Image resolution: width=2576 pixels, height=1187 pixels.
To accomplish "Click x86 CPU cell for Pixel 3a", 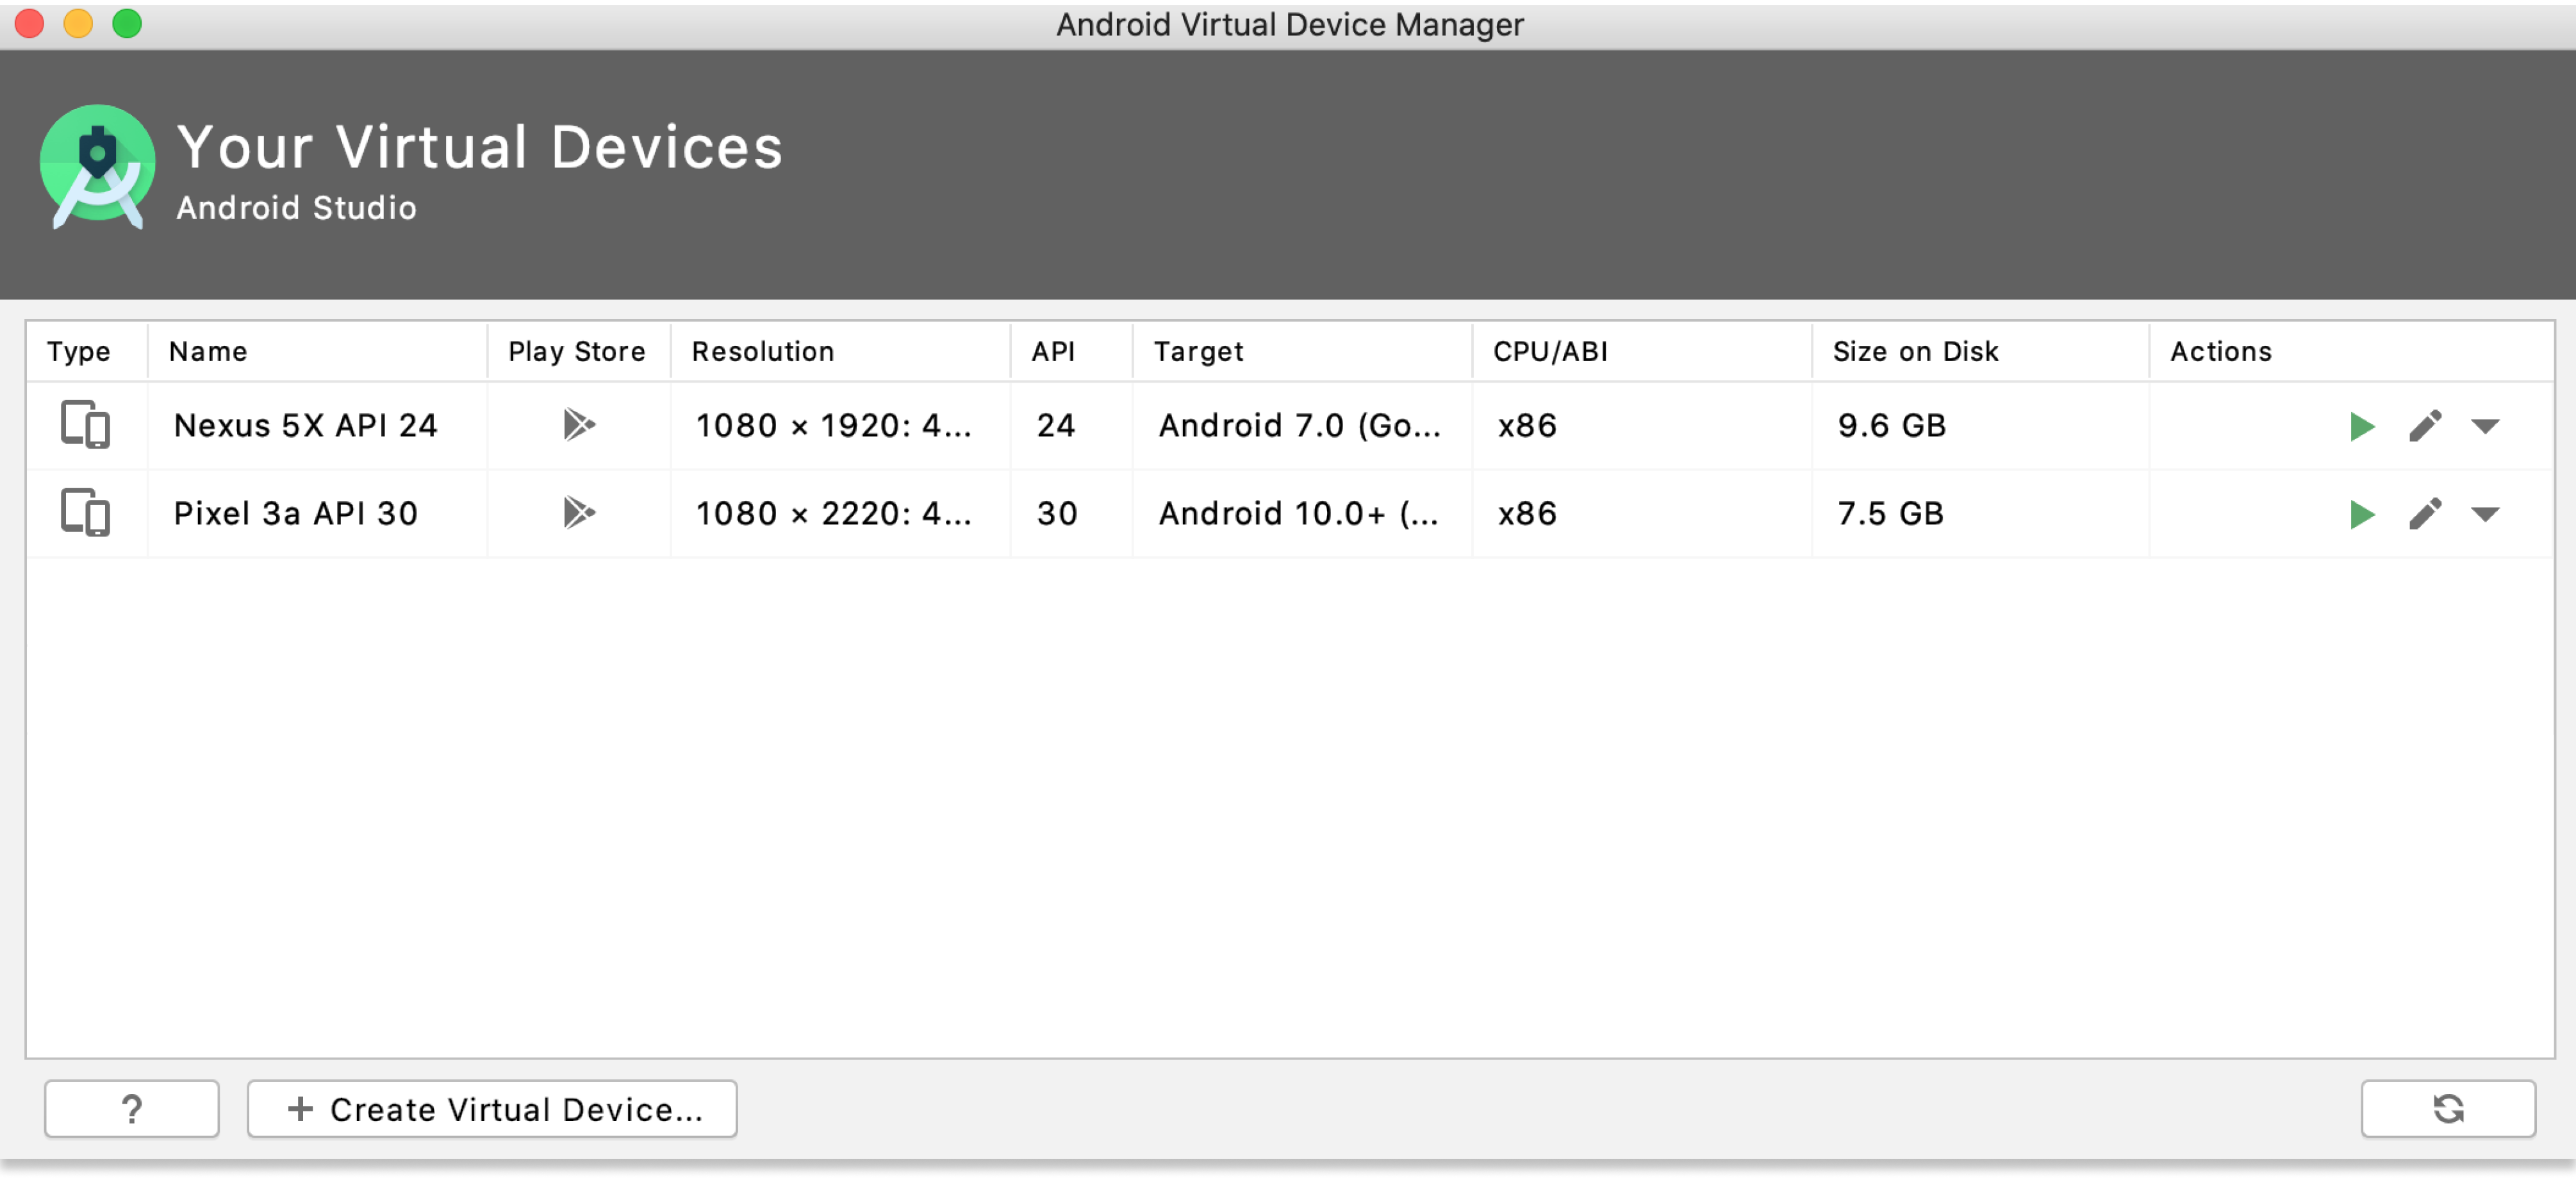I will (1641, 513).
